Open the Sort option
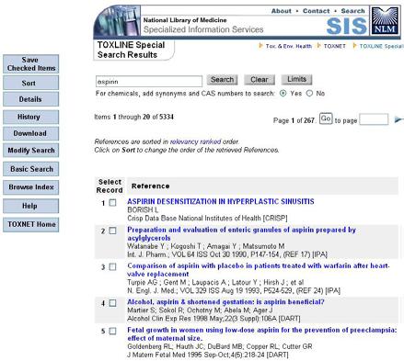Viewport: 404px width, 361px height. (x=31, y=83)
